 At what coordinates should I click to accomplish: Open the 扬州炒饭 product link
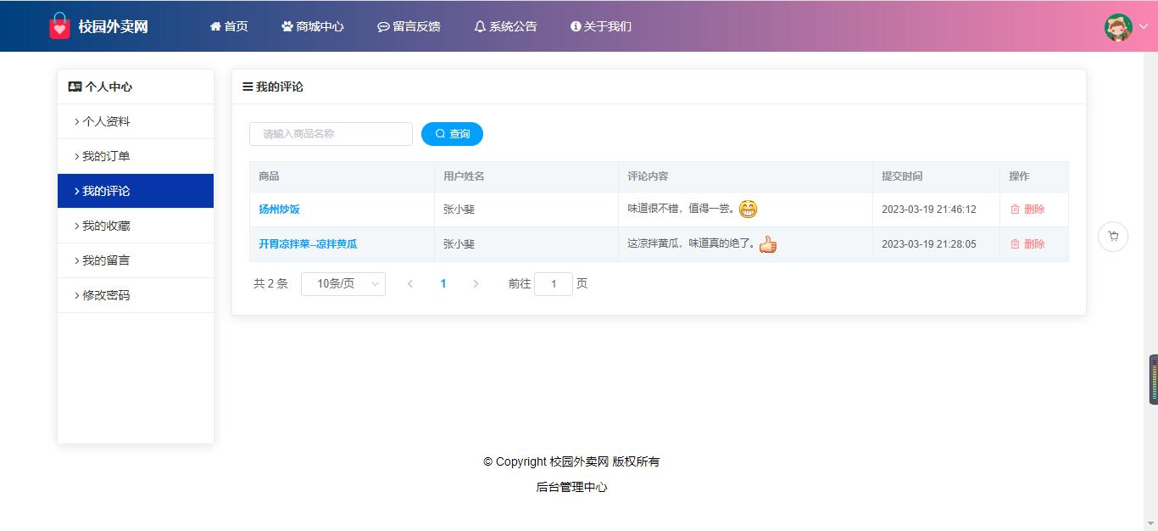[279, 210]
